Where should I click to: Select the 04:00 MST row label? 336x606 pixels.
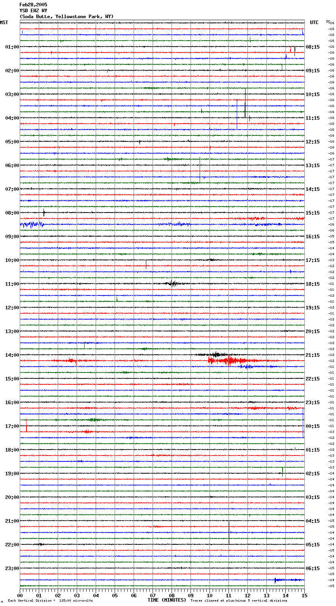12,118
